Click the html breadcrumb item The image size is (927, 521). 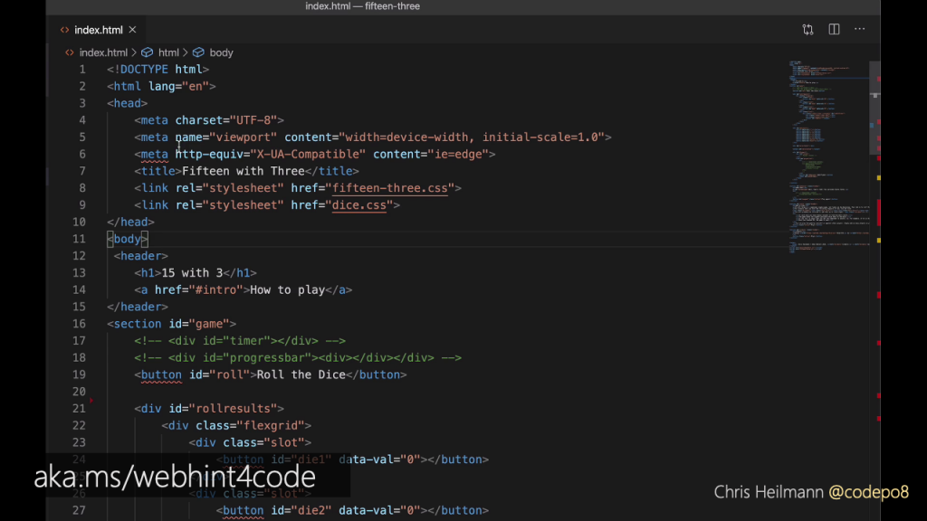(x=168, y=52)
